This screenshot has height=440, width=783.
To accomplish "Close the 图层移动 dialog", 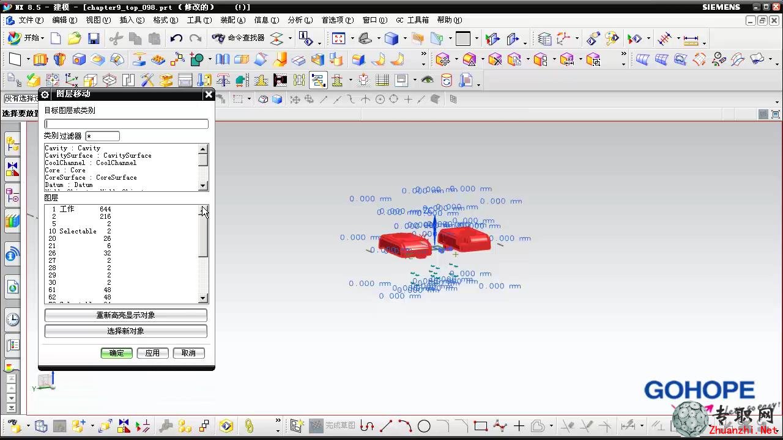I will coord(209,94).
